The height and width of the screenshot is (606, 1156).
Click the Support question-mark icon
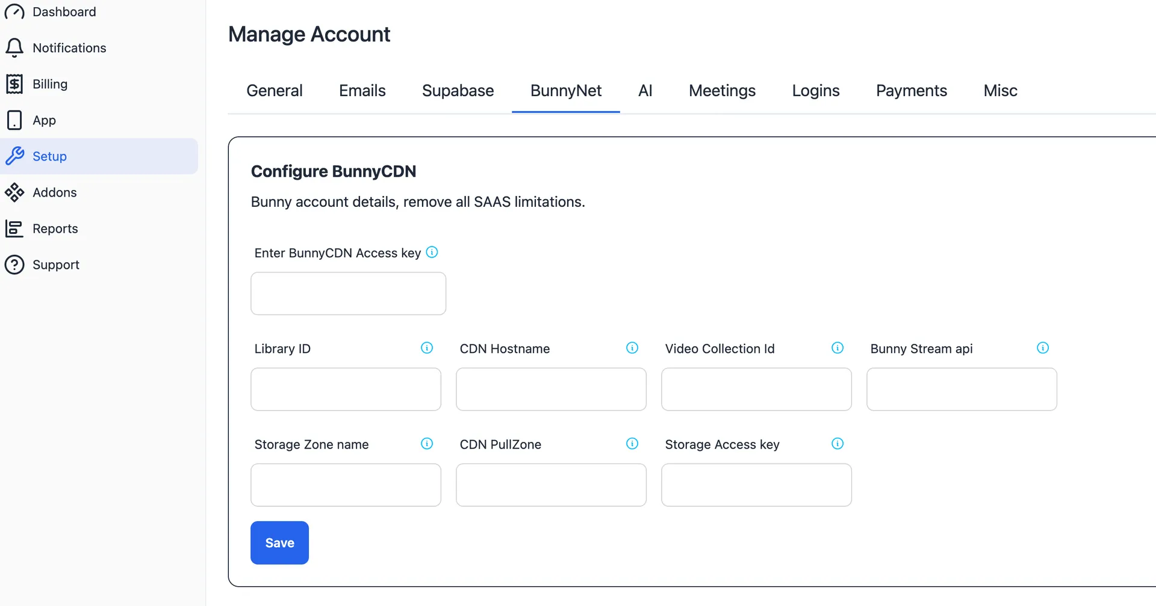coord(14,265)
